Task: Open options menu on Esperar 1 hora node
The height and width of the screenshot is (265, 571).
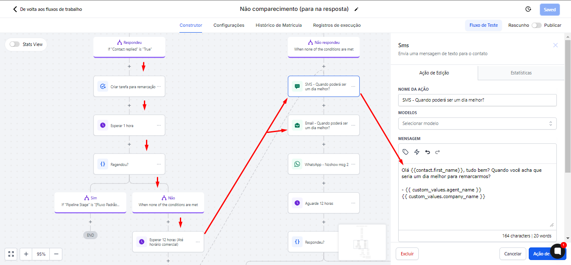Action: point(159,125)
